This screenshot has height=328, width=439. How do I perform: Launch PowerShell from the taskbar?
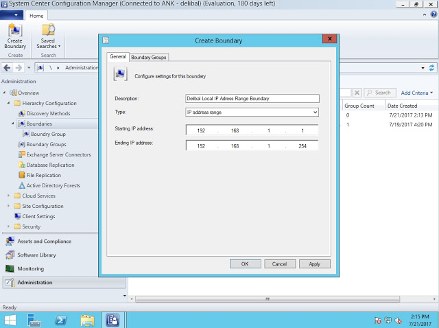tap(61, 320)
